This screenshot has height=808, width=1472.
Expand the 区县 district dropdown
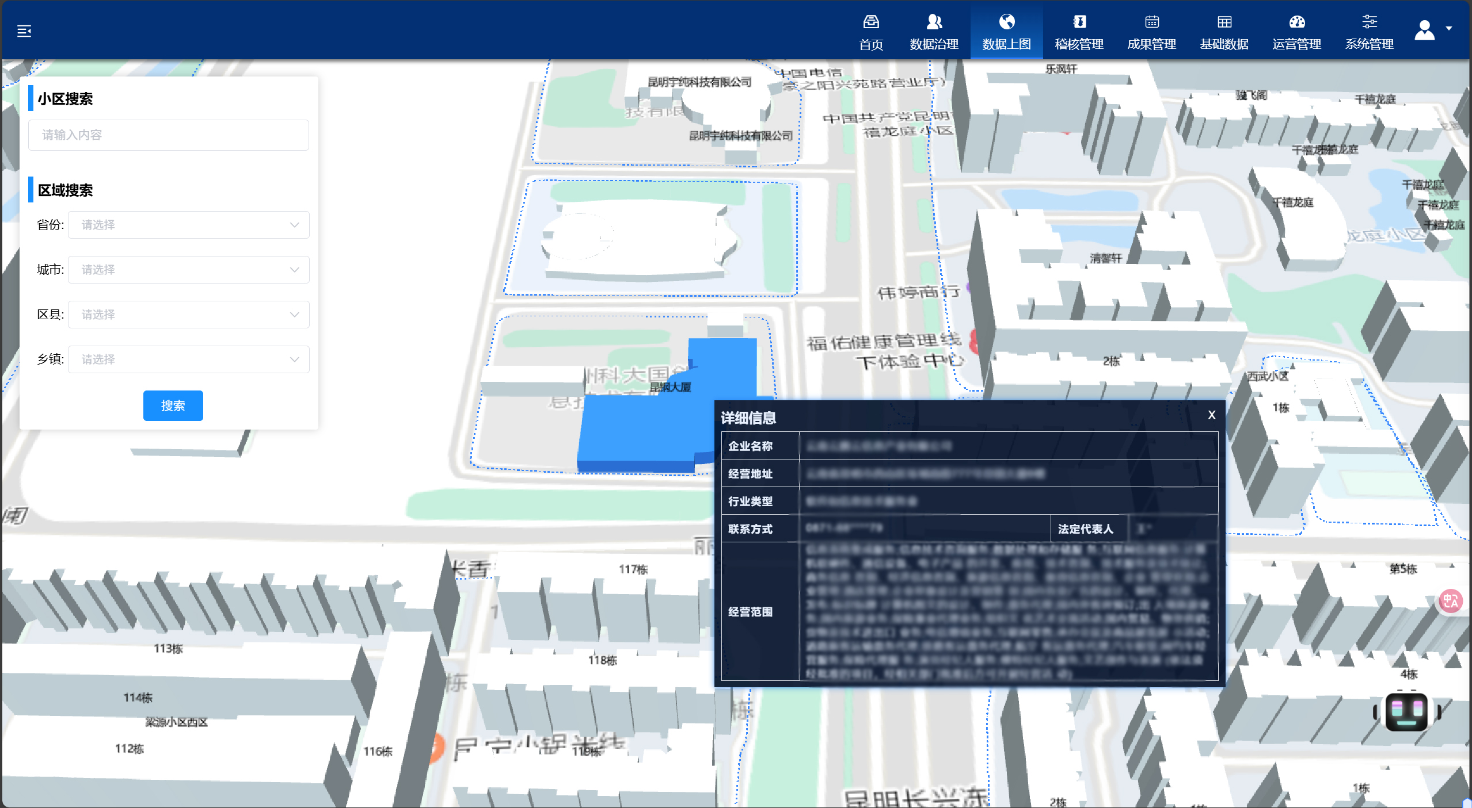click(188, 315)
